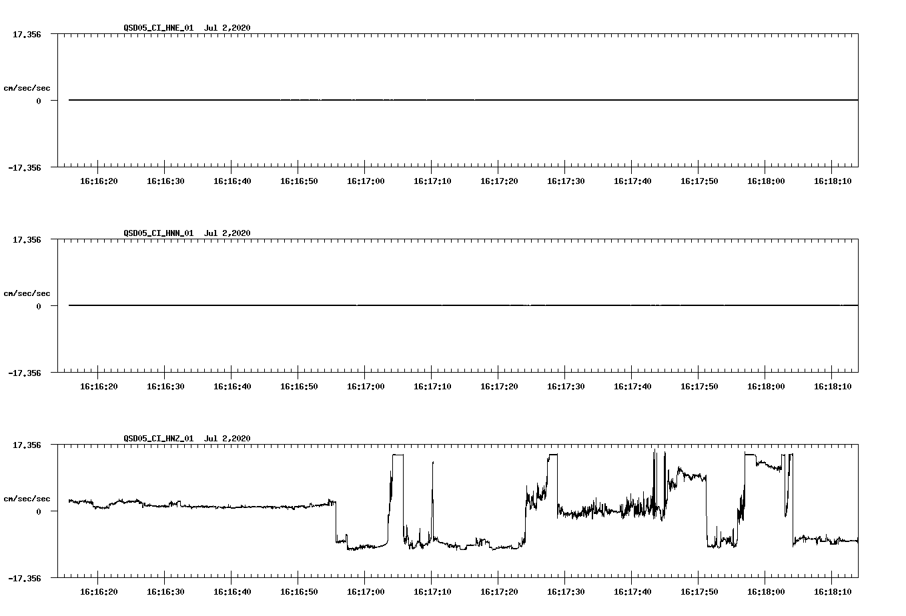Screen dimensions: 906x616
Task: Click the cm/sec/sec unit label on HNE plot
Action: click(27, 88)
